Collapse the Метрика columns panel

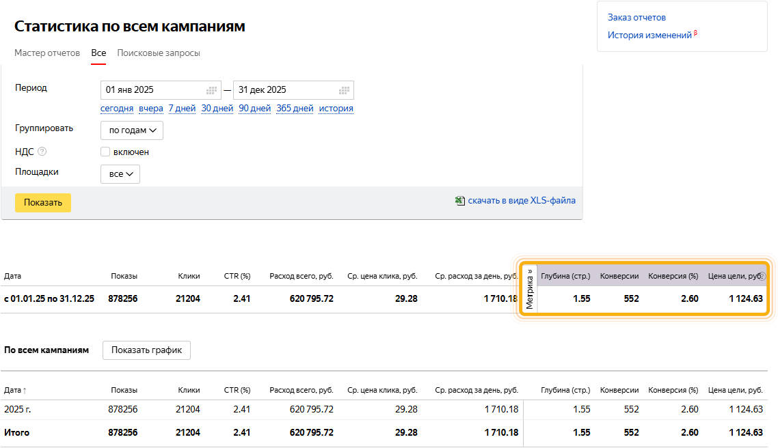pos(529,288)
